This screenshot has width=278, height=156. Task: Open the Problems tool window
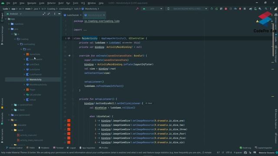tap(44, 148)
